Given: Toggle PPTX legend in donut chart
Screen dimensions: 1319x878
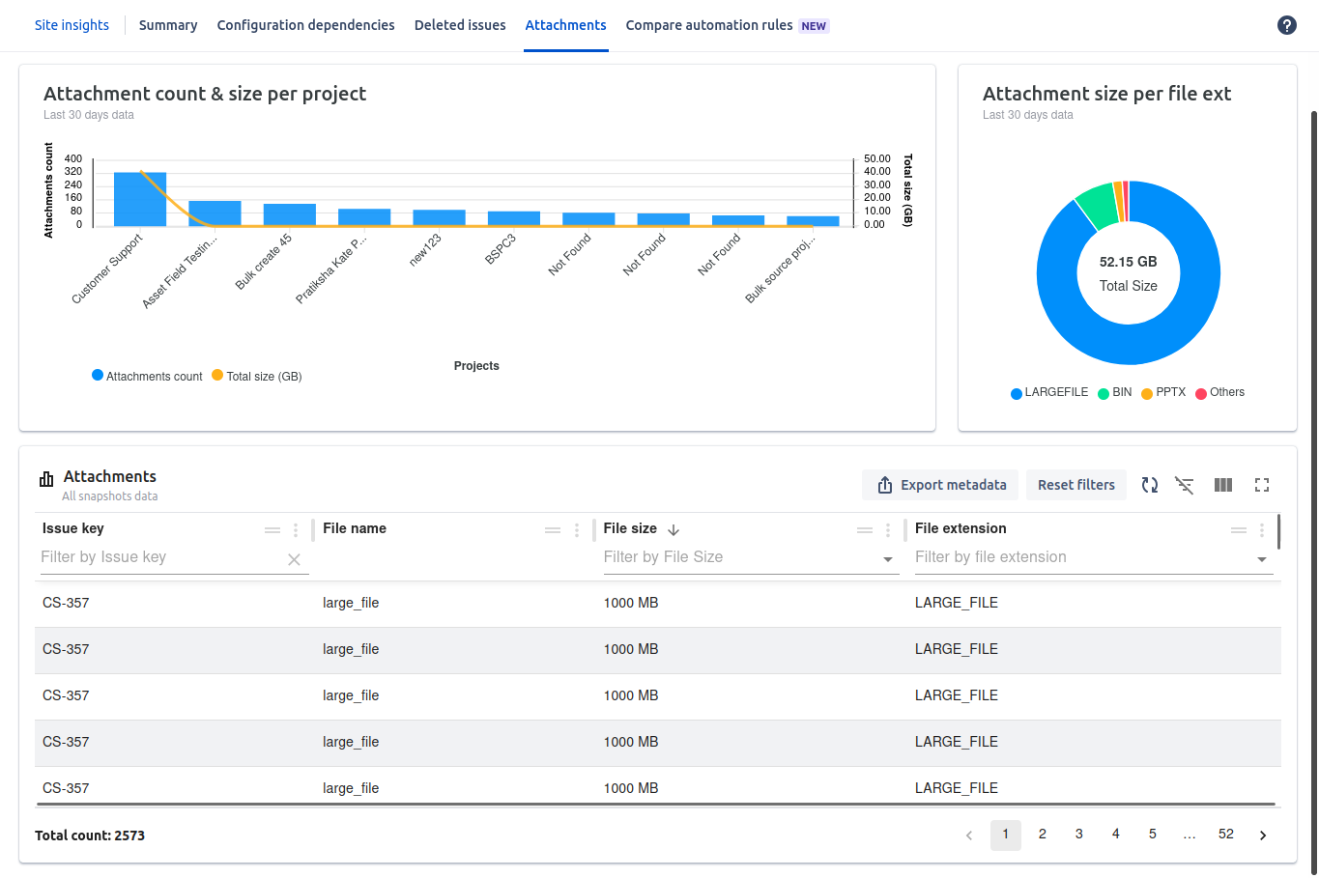Looking at the screenshot, I should click(x=1163, y=392).
